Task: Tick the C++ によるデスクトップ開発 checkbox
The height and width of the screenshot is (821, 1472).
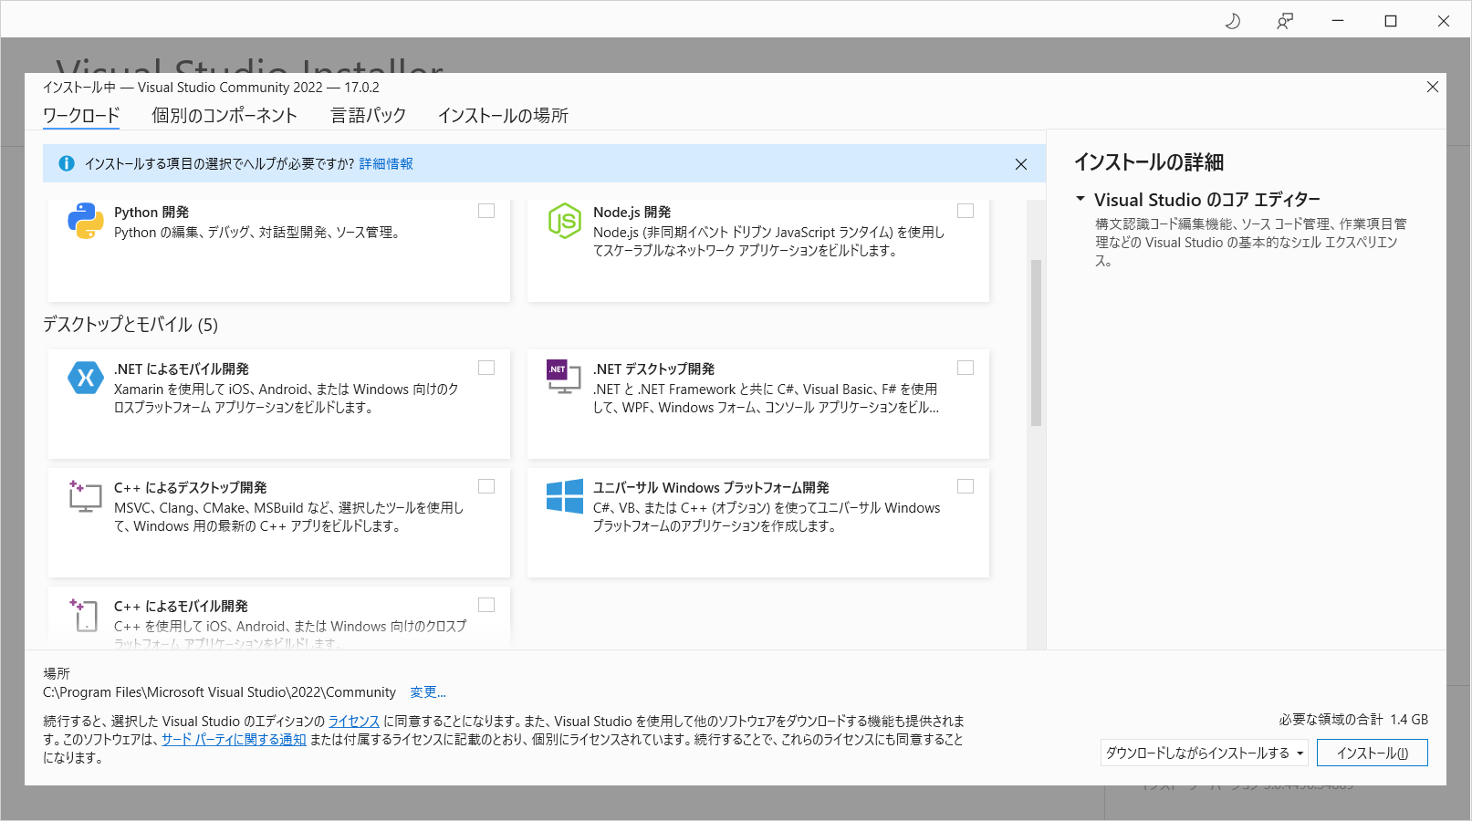Action: tap(486, 486)
